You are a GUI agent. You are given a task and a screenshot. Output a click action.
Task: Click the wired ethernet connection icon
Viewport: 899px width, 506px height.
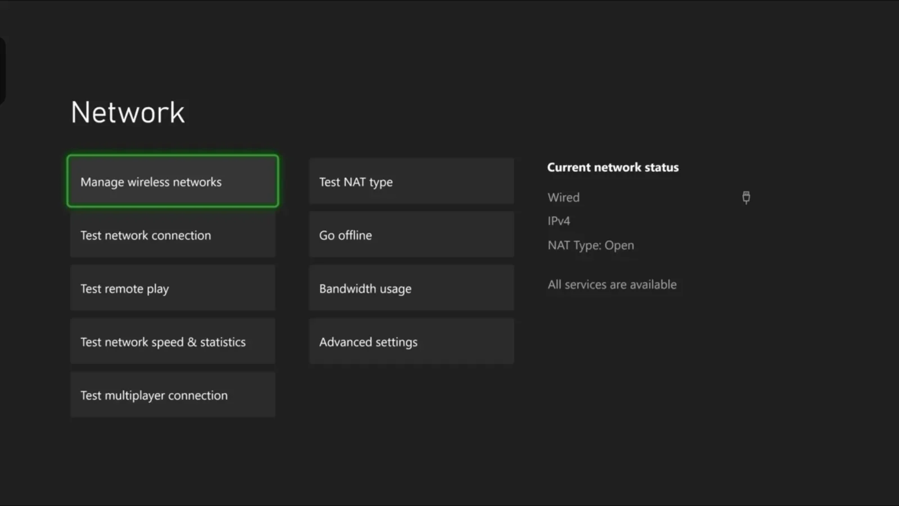[746, 197]
